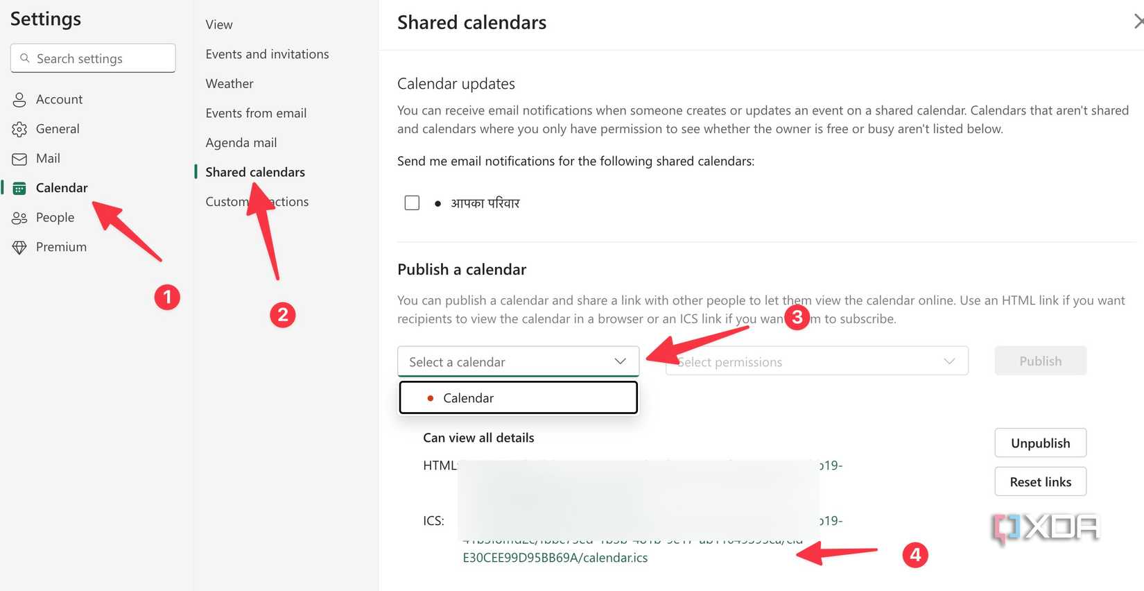Click the Unpublish button
The width and height of the screenshot is (1144, 591).
(1040, 443)
